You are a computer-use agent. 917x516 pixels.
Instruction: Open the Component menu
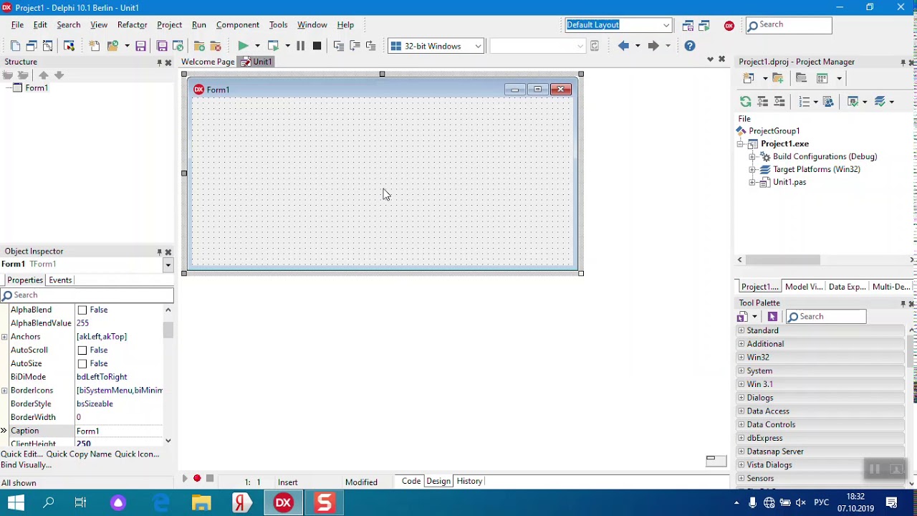(238, 25)
